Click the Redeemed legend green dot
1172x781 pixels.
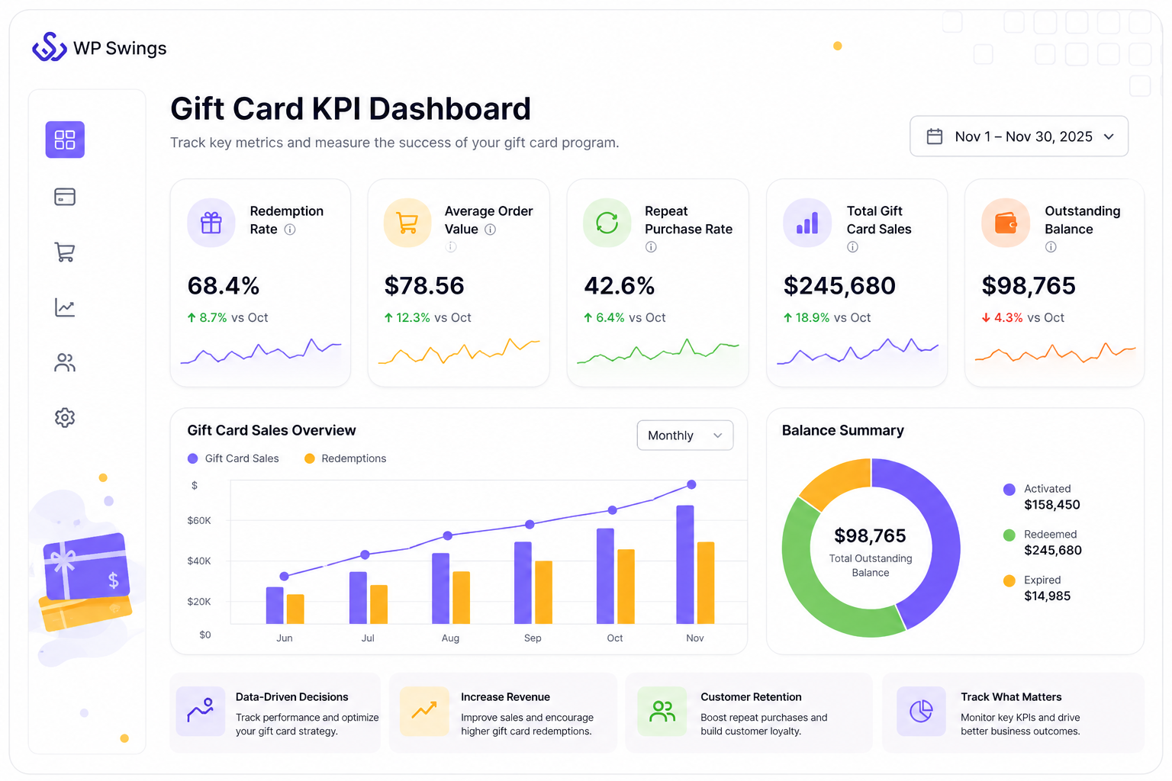click(x=1009, y=535)
